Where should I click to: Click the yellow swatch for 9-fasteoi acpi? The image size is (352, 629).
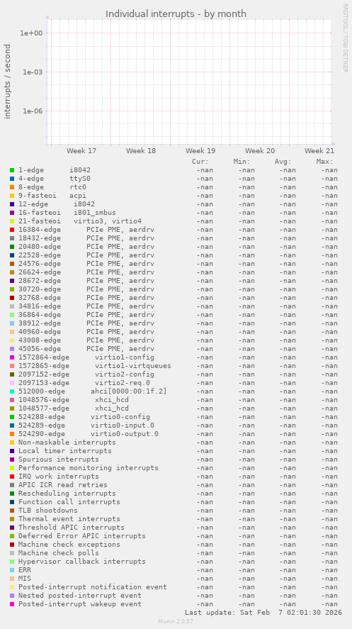[x=12, y=196]
